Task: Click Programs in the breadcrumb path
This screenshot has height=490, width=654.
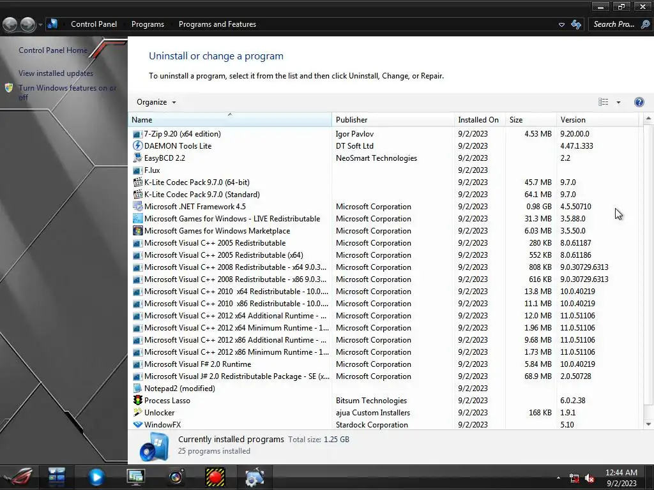Action: click(x=148, y=24)
